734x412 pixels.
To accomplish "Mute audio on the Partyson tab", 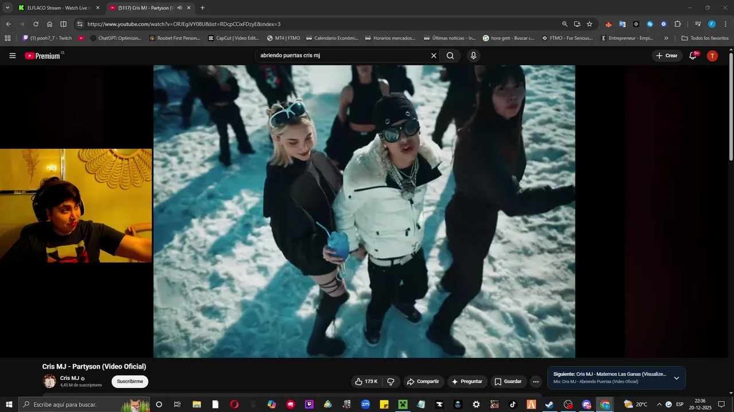I will [x=179, y=8].
